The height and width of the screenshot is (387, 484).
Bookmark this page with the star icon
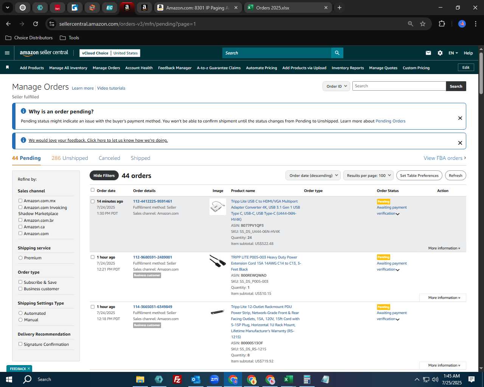(423, 24)
